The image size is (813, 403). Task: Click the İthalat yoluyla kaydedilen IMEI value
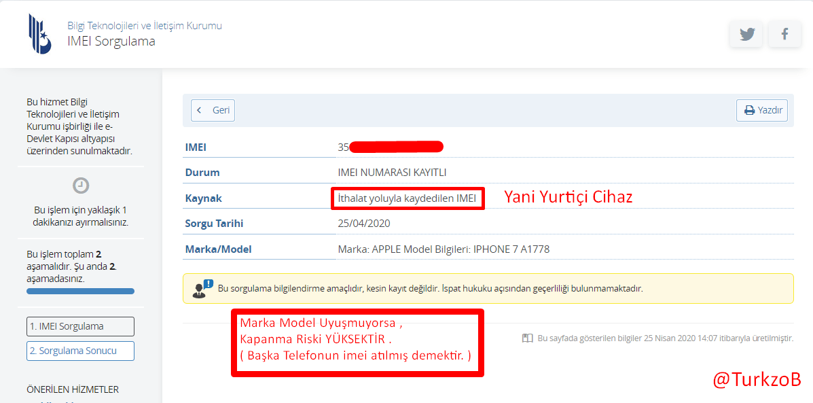pyautogui.click(x=407, y=198)
